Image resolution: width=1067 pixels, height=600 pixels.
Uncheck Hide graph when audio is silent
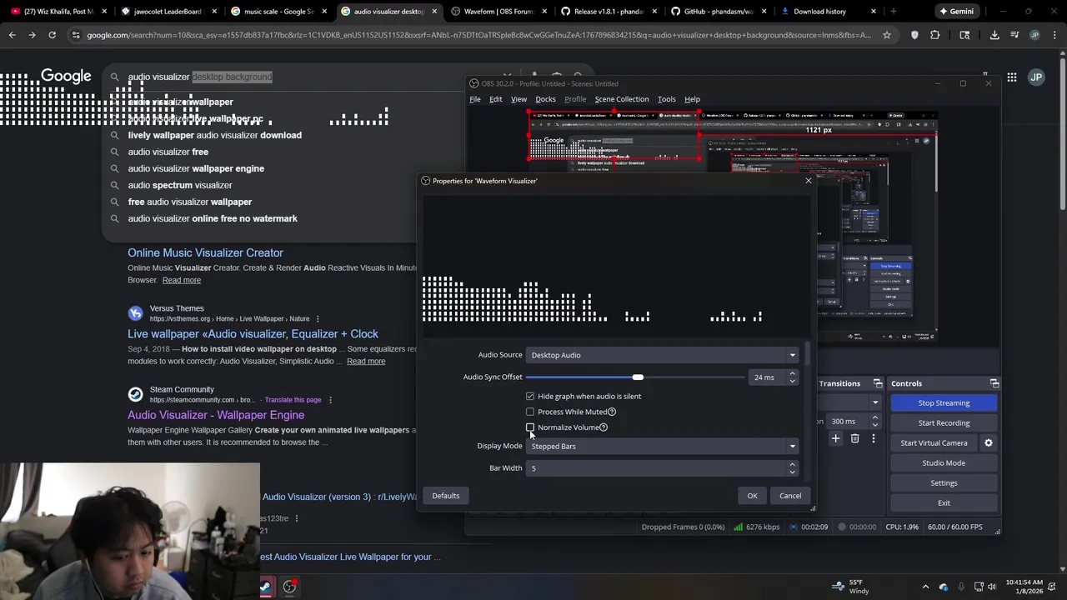pos(530,397)
